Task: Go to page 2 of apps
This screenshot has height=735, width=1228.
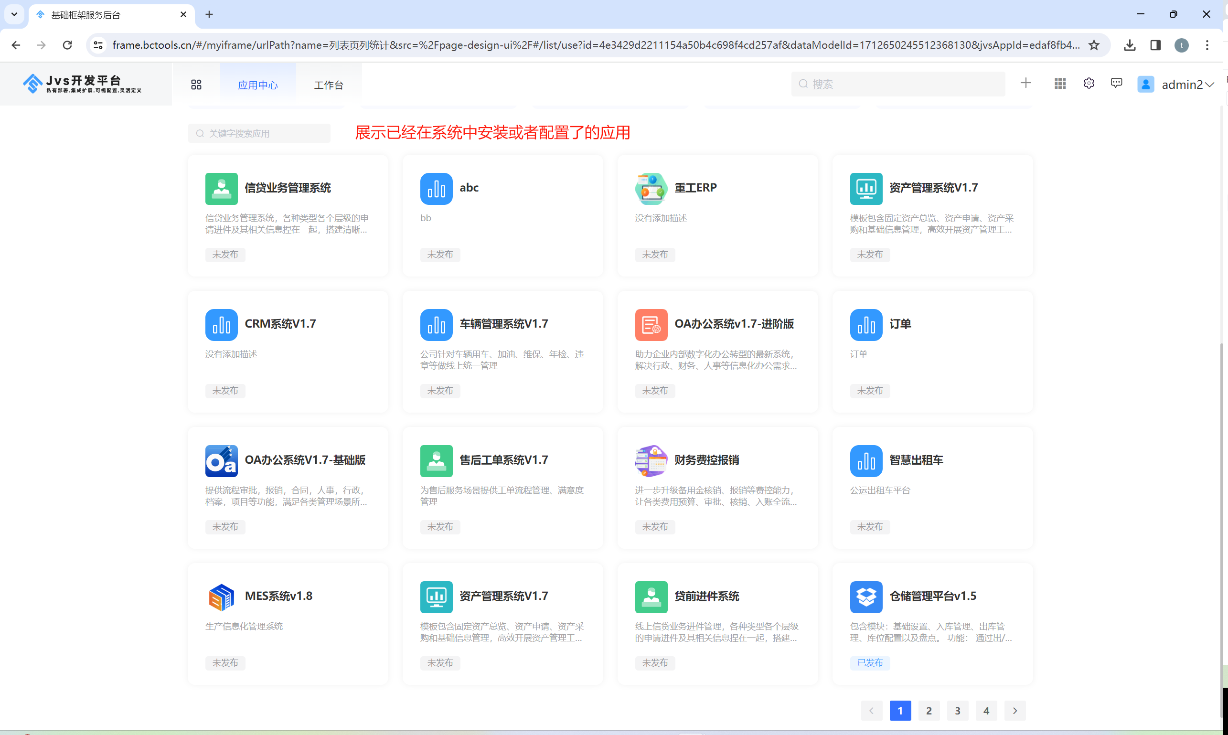Action: (929, 711)
